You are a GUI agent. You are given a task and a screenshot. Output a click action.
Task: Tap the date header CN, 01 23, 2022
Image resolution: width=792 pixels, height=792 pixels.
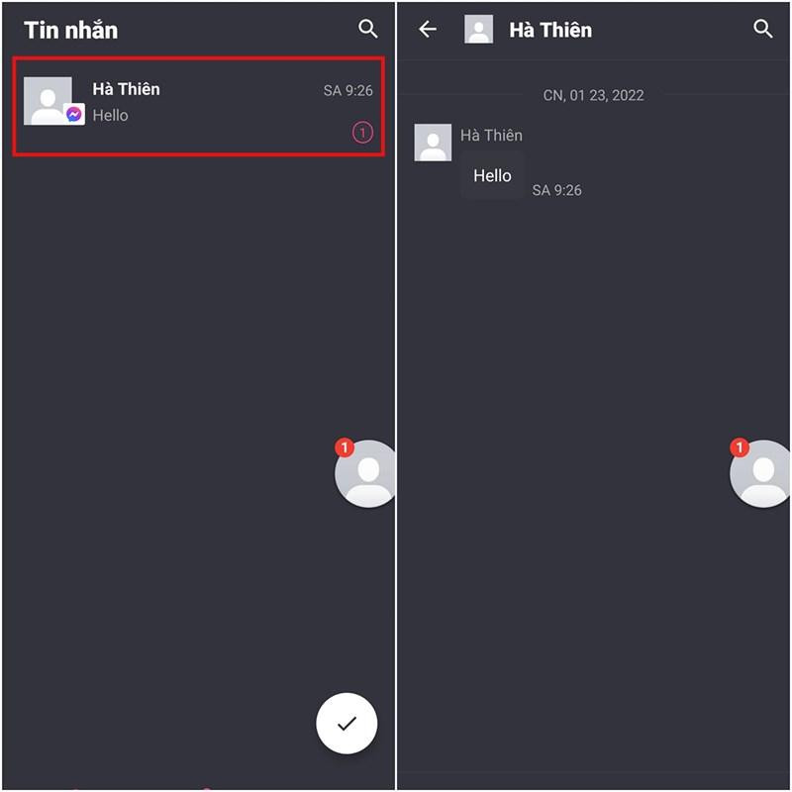[x=593, y=95]
